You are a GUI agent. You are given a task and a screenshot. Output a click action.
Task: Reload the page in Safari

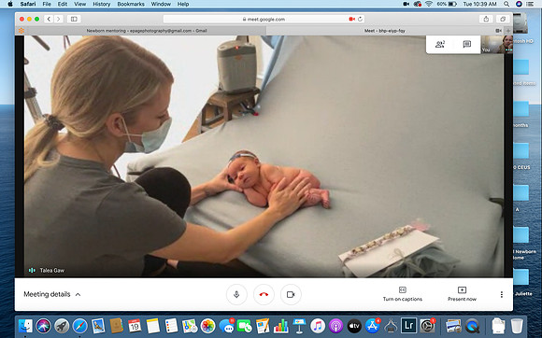[x=360, y=19]
